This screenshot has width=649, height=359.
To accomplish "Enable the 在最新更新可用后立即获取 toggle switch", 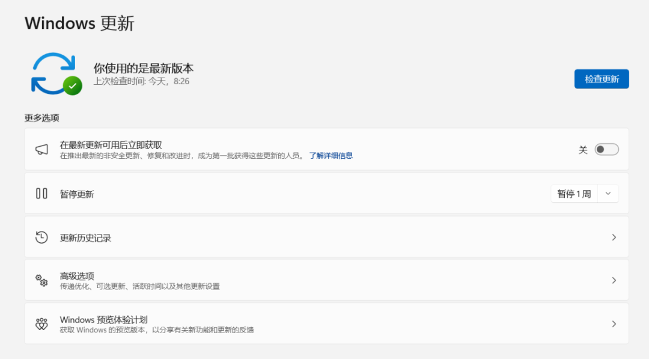I will 606,150.
